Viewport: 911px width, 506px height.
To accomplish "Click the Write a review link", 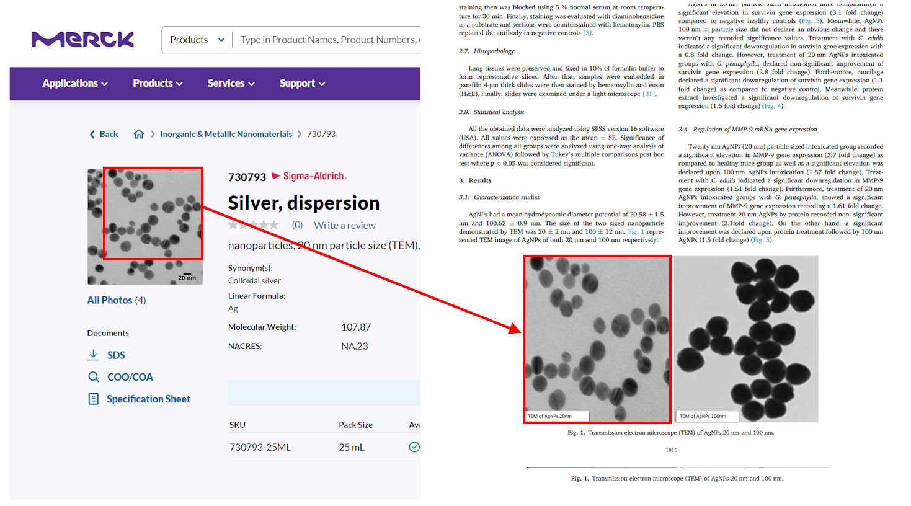I will tap(344, 225).
